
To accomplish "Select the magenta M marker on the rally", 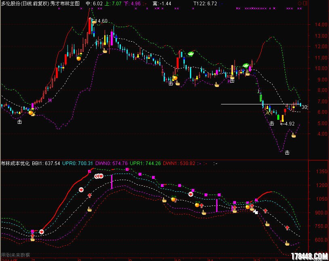I will coord(50,100).
